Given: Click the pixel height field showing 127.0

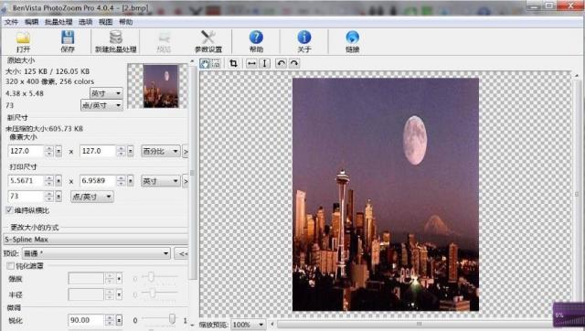Looking at the screenshot, I should point(98,151).
